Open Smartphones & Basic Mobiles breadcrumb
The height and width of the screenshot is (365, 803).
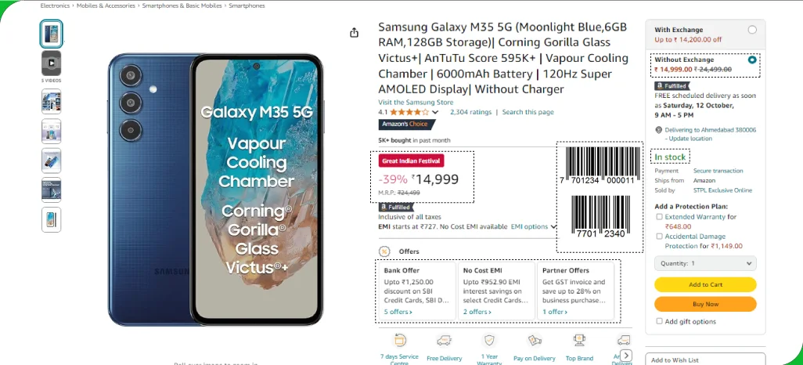[x=183, y=5]
